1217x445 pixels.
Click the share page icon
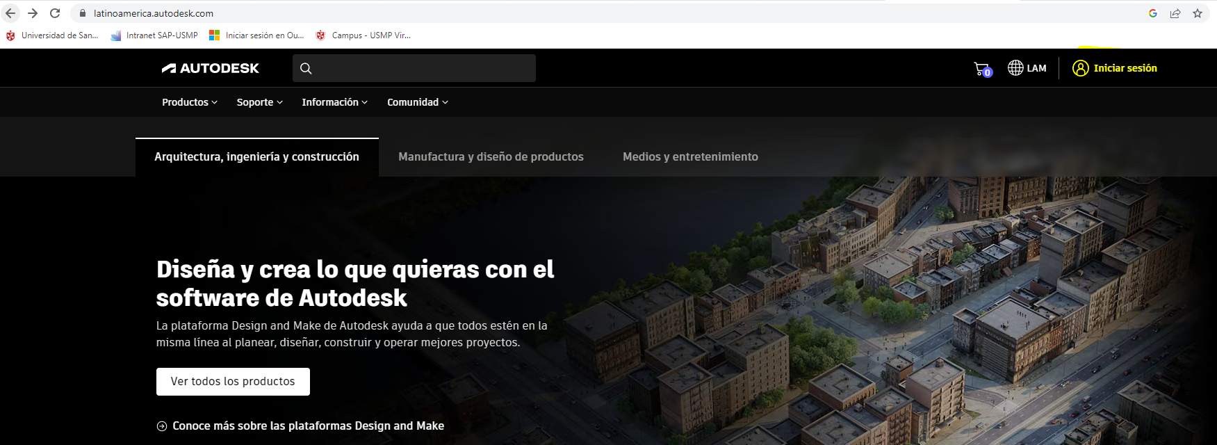click(1175, 13)
